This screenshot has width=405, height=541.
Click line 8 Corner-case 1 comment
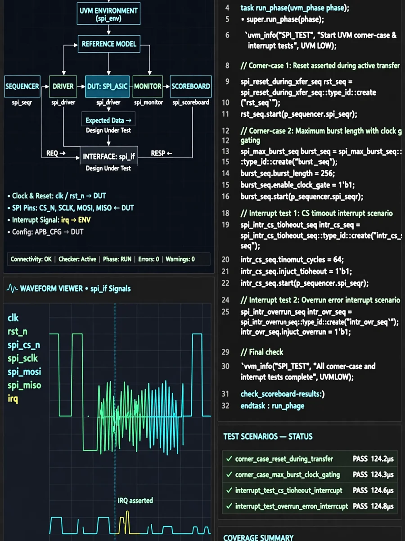[319, 66]
